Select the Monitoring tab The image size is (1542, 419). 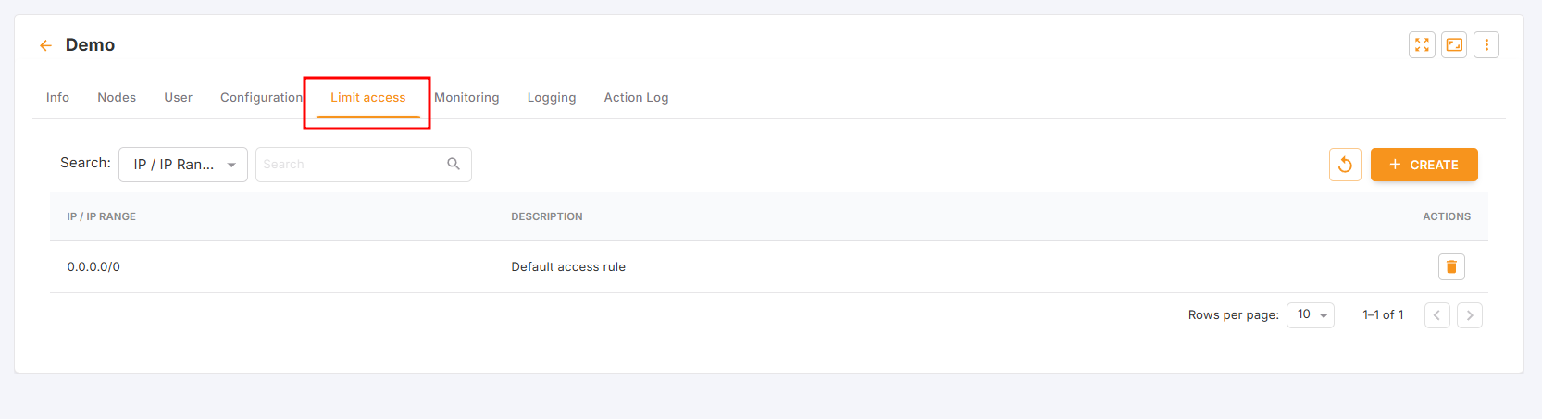(466, 97)
